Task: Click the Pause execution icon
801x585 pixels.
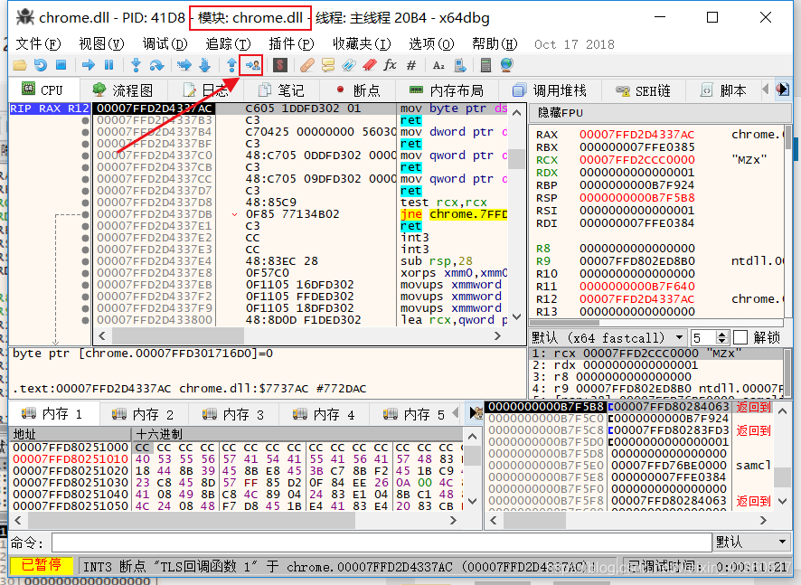Action: pyautogui.click(x=108, y=65)
